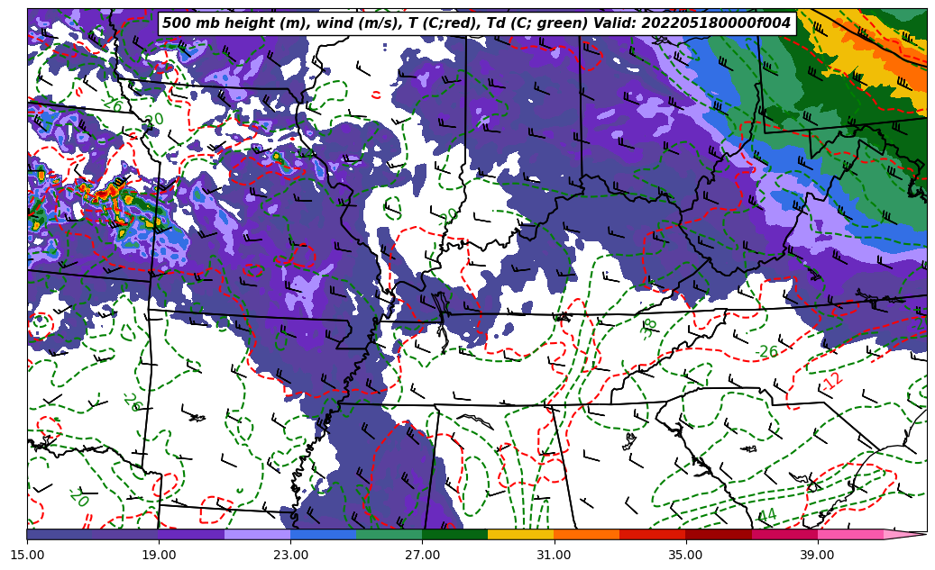
Task: Click the green -38 dewpoint contour label
Action: [x=649, y=327]
